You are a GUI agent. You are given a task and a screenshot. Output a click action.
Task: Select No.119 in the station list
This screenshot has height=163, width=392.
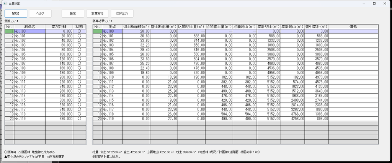[29, 119]
